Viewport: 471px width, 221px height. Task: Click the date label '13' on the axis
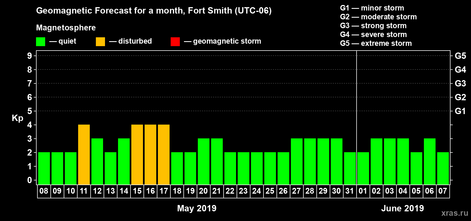click(x=110, y=191)
